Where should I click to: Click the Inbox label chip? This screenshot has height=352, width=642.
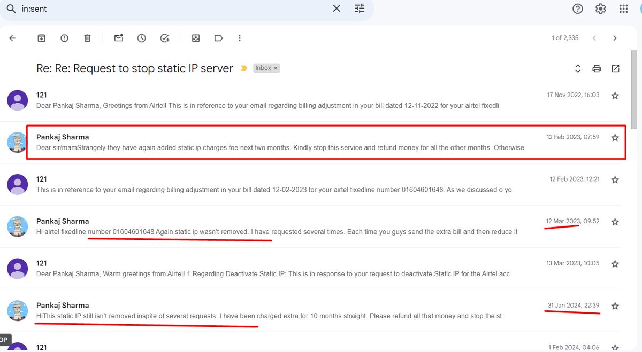coord(263,68)
